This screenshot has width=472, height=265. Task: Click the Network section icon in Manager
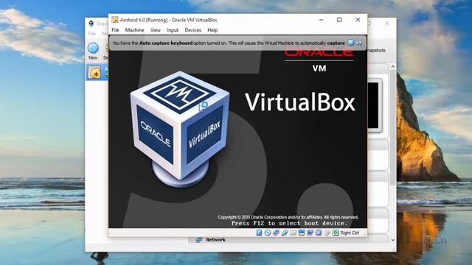pyautogui.click(x=198, y=239)
